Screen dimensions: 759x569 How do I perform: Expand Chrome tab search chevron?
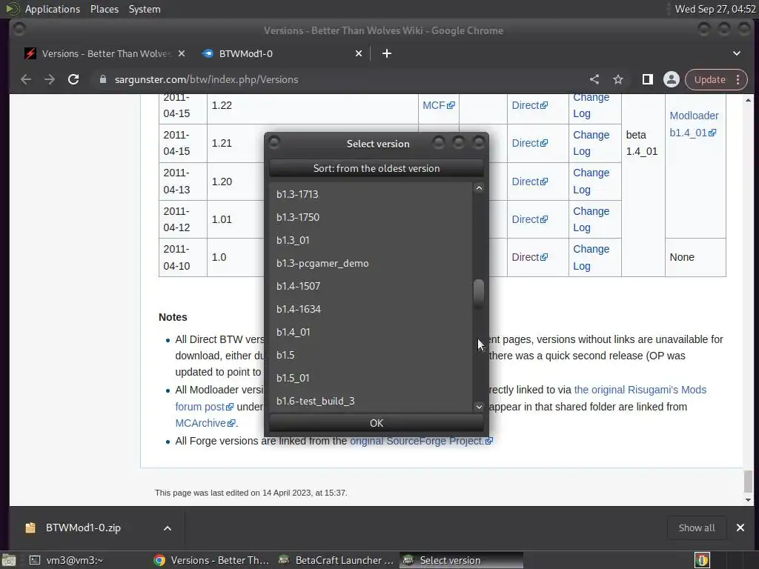737,53
